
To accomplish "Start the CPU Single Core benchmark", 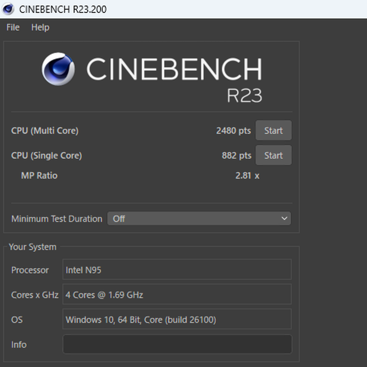I will tap(273, 156).
